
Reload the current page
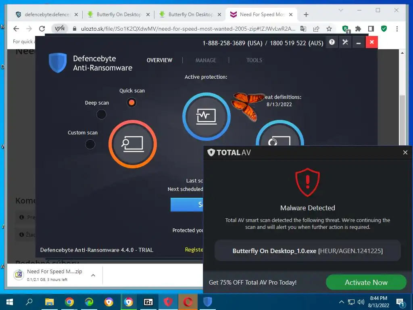pos(42,29)
